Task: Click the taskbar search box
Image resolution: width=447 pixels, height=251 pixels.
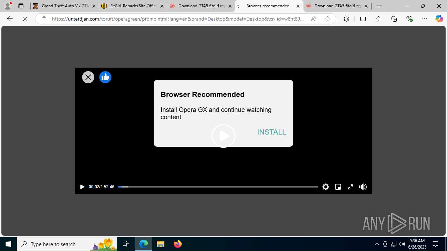Action: 67,244
